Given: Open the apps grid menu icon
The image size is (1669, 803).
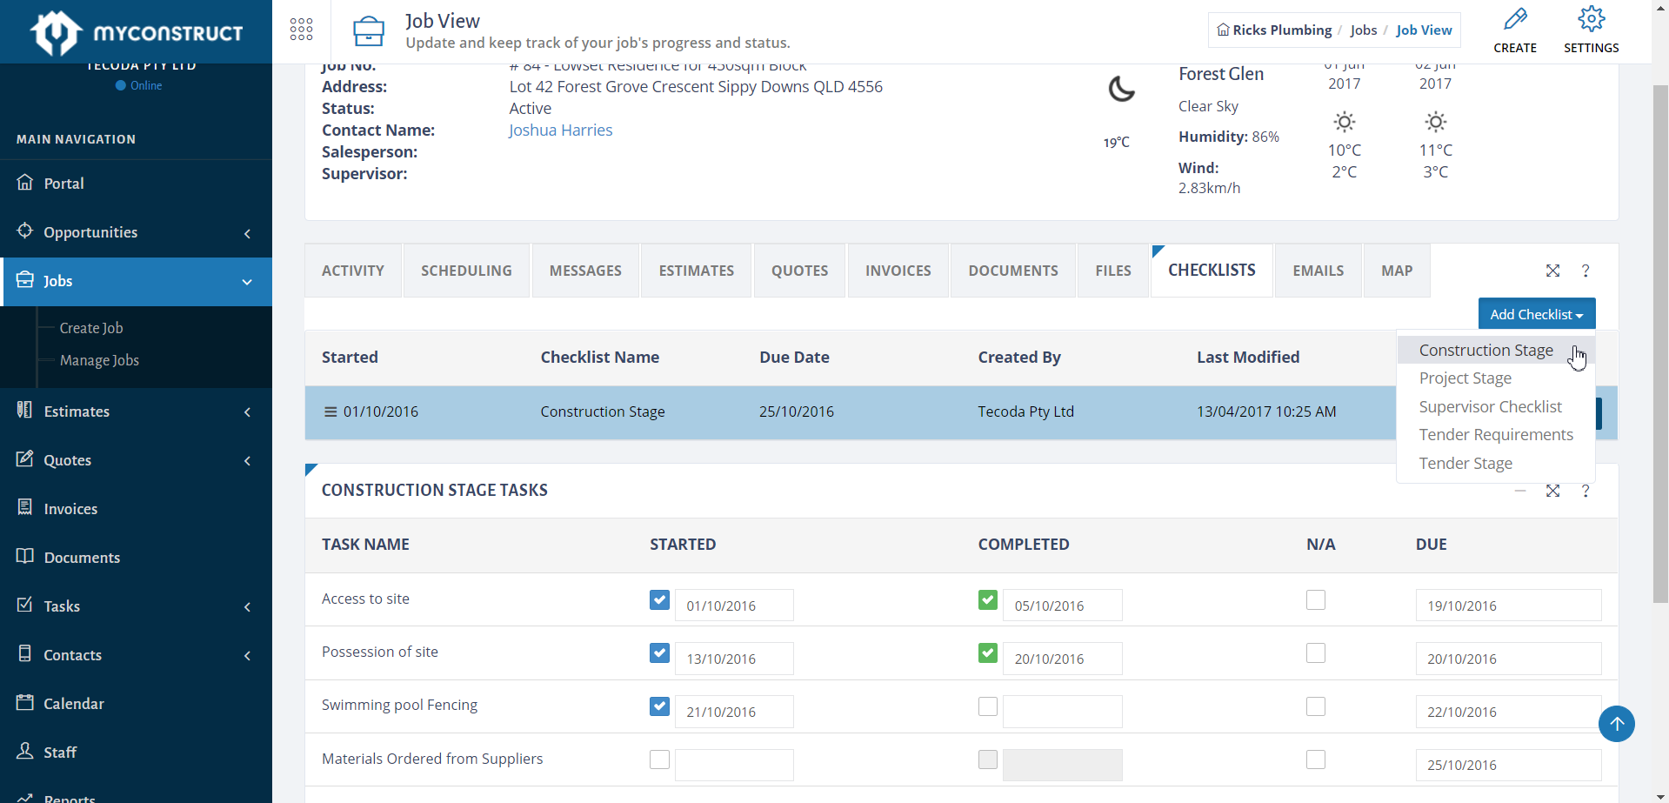Looking at the screenshot, I should 301,30.
